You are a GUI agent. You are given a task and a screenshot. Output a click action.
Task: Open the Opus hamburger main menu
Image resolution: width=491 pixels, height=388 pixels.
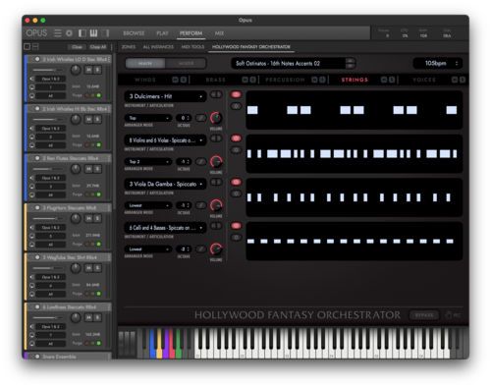(58, 33)
